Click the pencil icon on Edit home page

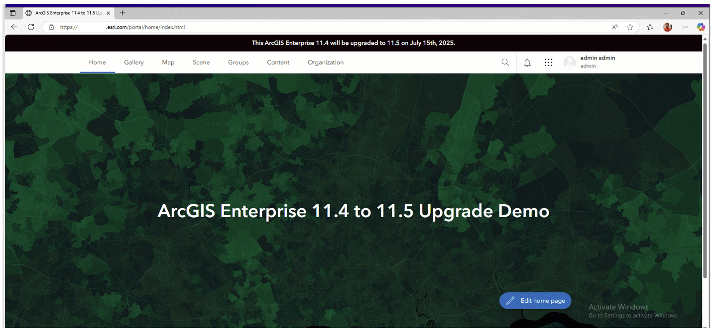pos(510,300)
